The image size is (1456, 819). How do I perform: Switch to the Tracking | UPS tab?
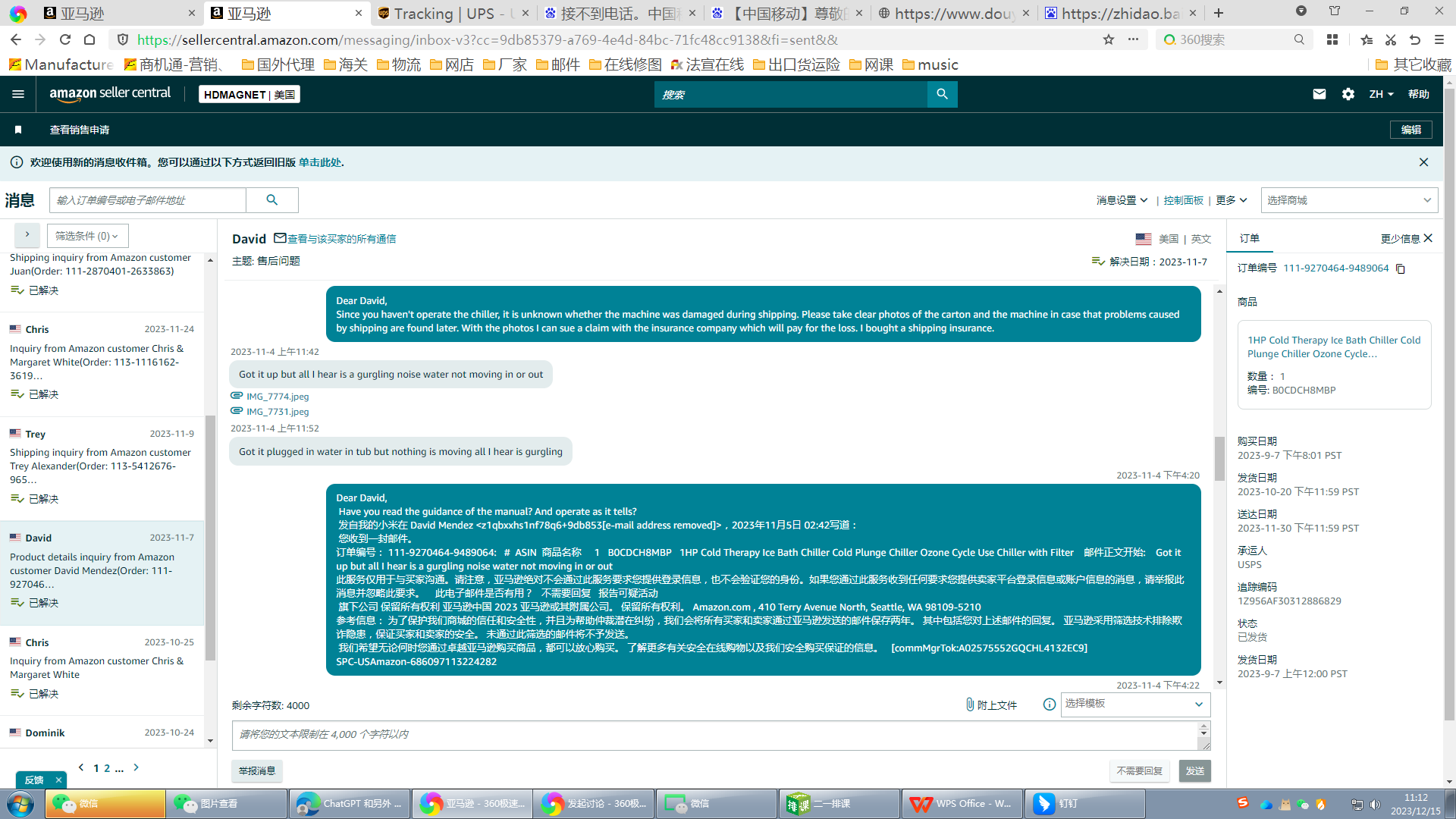(x=453, y=13)
